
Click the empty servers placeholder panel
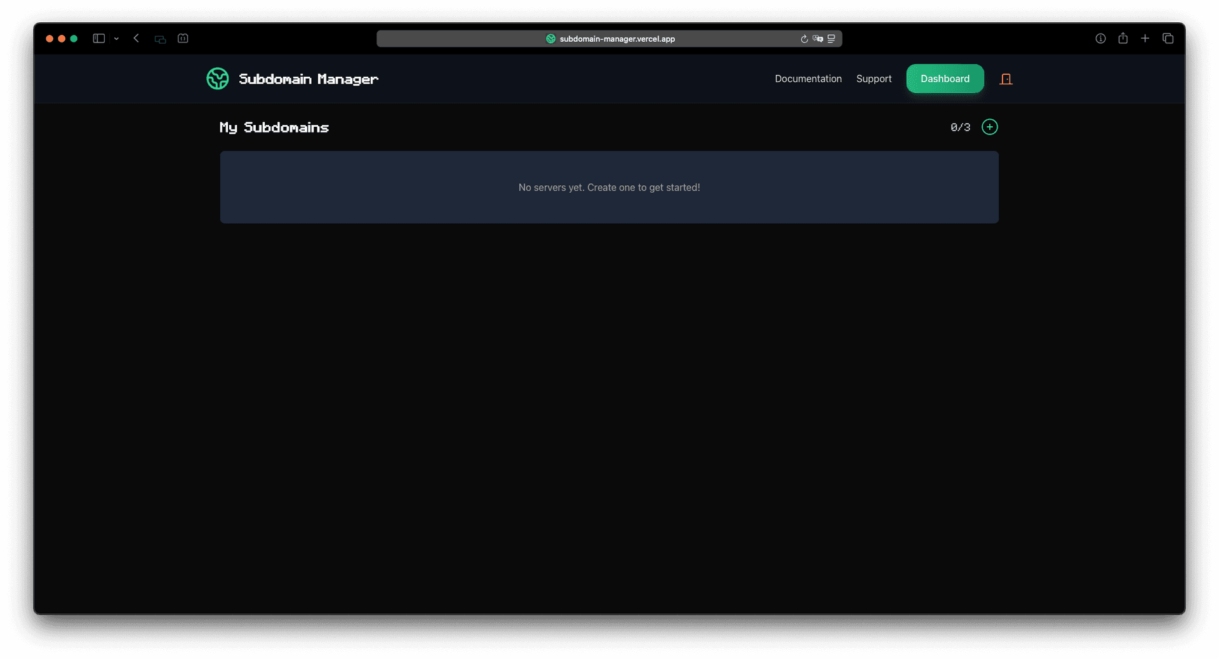coord(609,187)
